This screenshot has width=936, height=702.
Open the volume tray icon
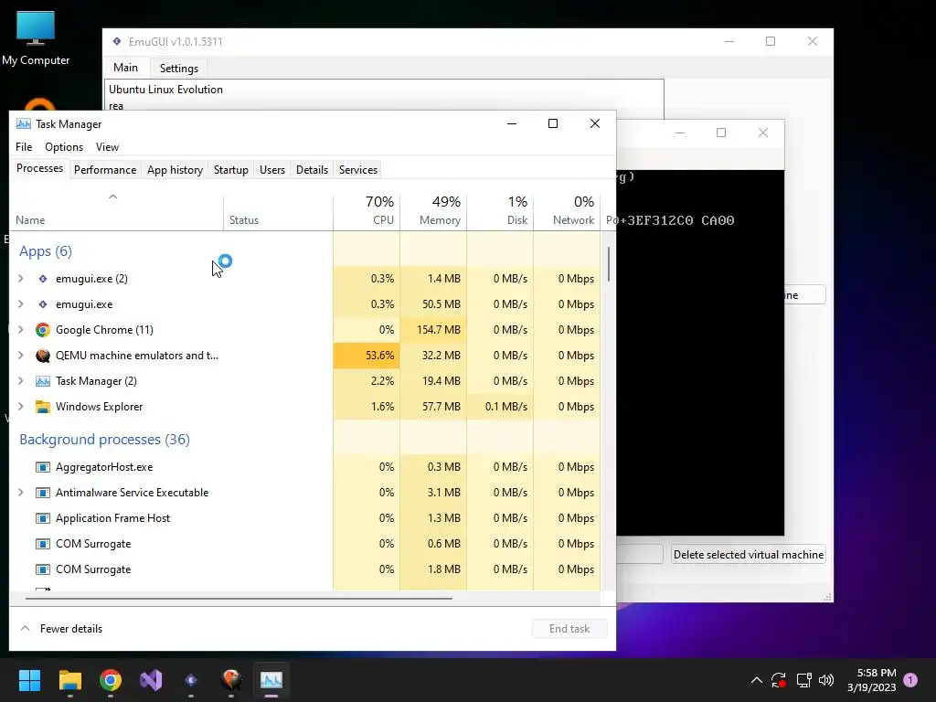pyautogui.click(x=826, y=680)
